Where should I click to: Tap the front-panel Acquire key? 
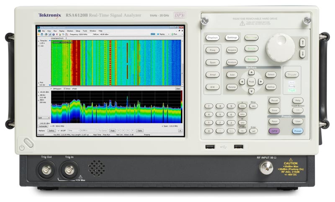click(232, 50)
